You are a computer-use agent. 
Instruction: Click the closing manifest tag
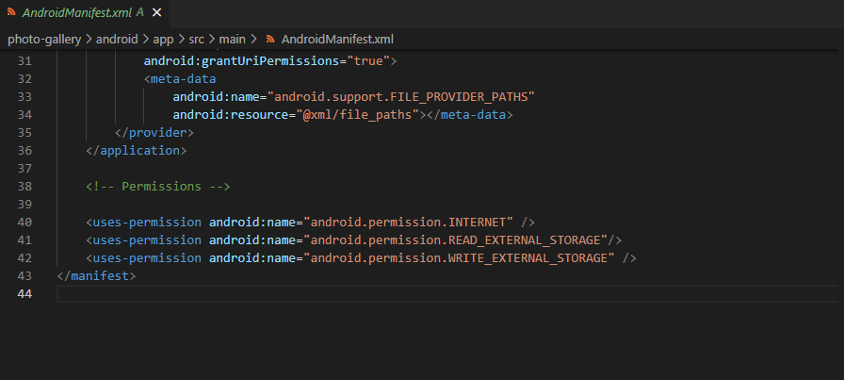96,276
